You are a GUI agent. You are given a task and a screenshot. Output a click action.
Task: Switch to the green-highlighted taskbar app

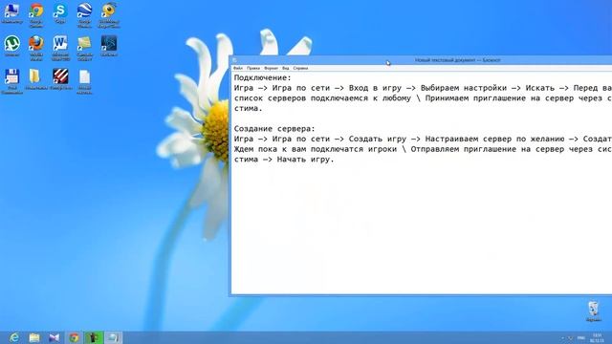[94, 337]
